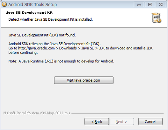Maximize the Android SDK Tools Setup window
This screenshot has height=130, width=168.
point(150,5)
